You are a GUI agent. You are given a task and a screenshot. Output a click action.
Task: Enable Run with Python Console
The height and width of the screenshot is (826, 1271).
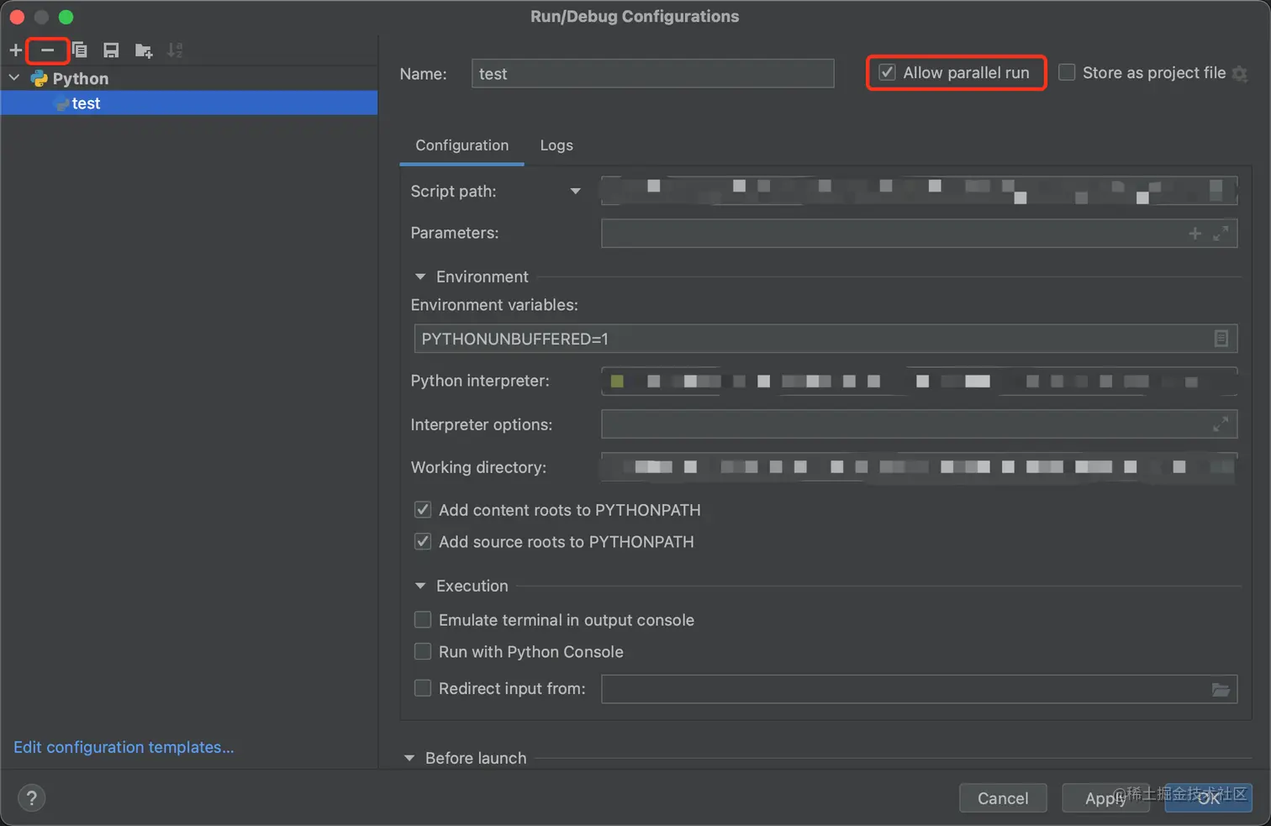click(423, 652)
